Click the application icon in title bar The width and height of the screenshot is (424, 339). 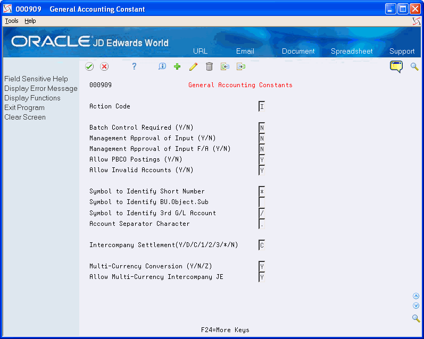pyautogui.click(x=7, y=9)
